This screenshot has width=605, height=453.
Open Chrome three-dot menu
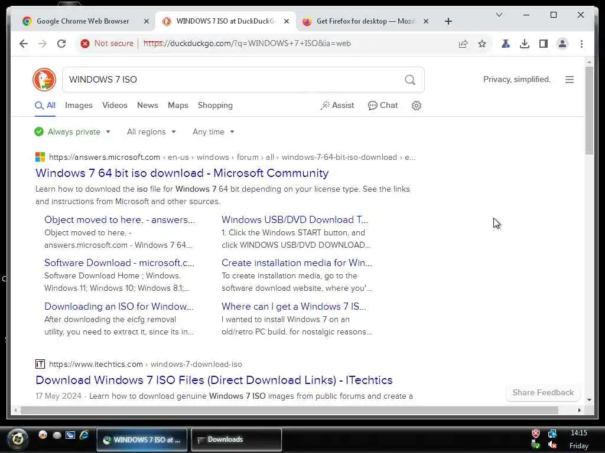[x=581, y=44]
